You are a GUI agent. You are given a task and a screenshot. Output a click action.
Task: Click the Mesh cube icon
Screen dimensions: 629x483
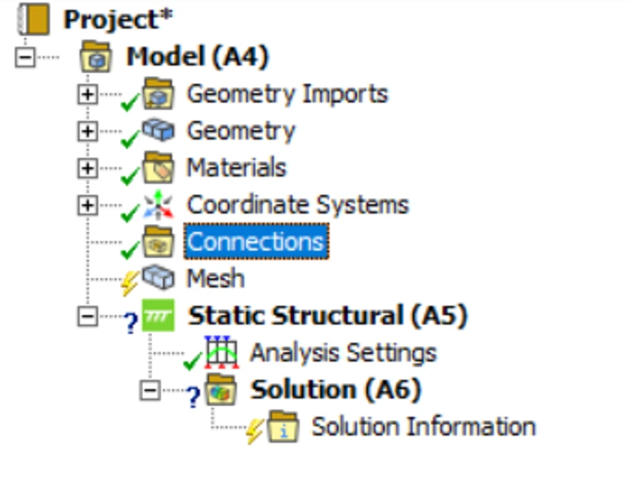157,278
